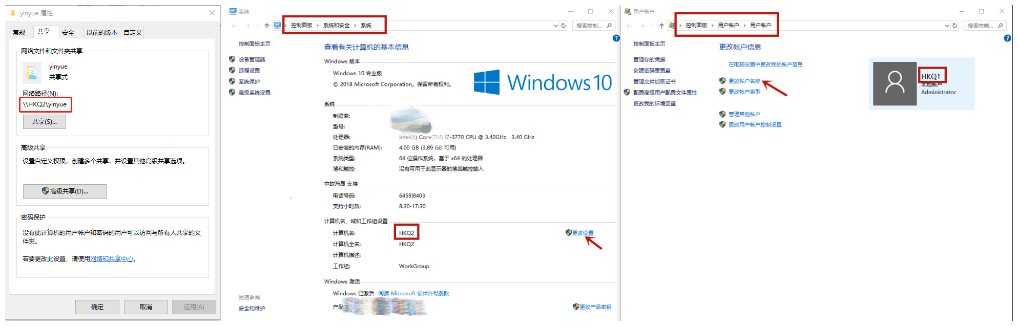
Task: Open 安全和维护 under 另请参阅
Action: click(x=252, y=309)
